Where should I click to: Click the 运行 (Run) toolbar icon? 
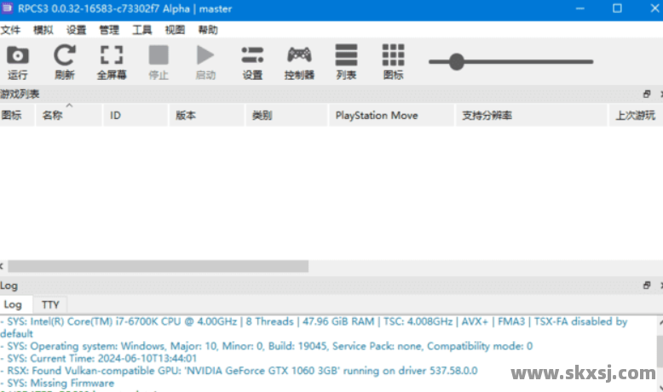point(17,56)
